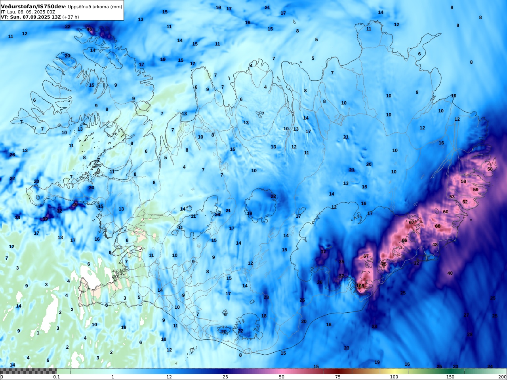The image size is (507, 380).
Task: Click the 53 precipitation value
Action: click(x=452, y=197)
